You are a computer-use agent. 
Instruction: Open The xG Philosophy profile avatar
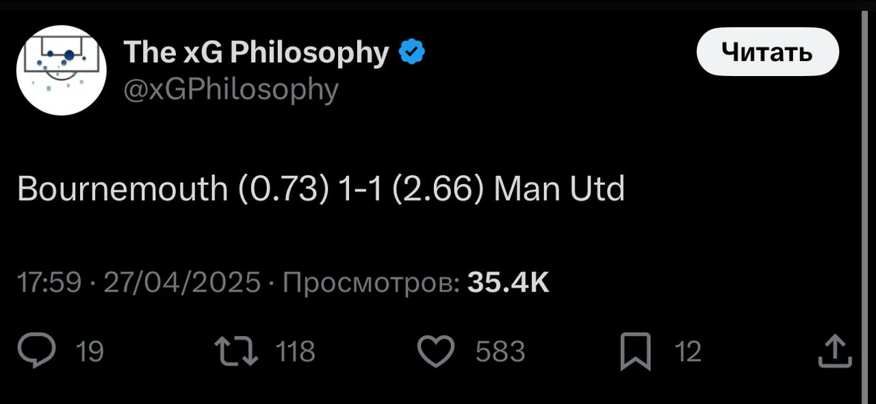coord(62,70)
